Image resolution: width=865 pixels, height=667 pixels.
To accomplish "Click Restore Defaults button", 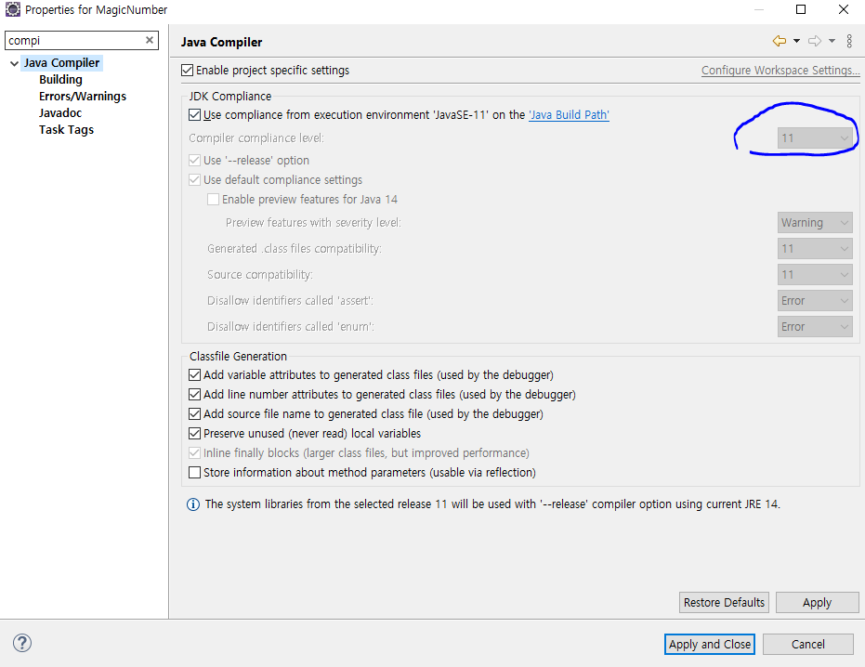I will 724,603.
